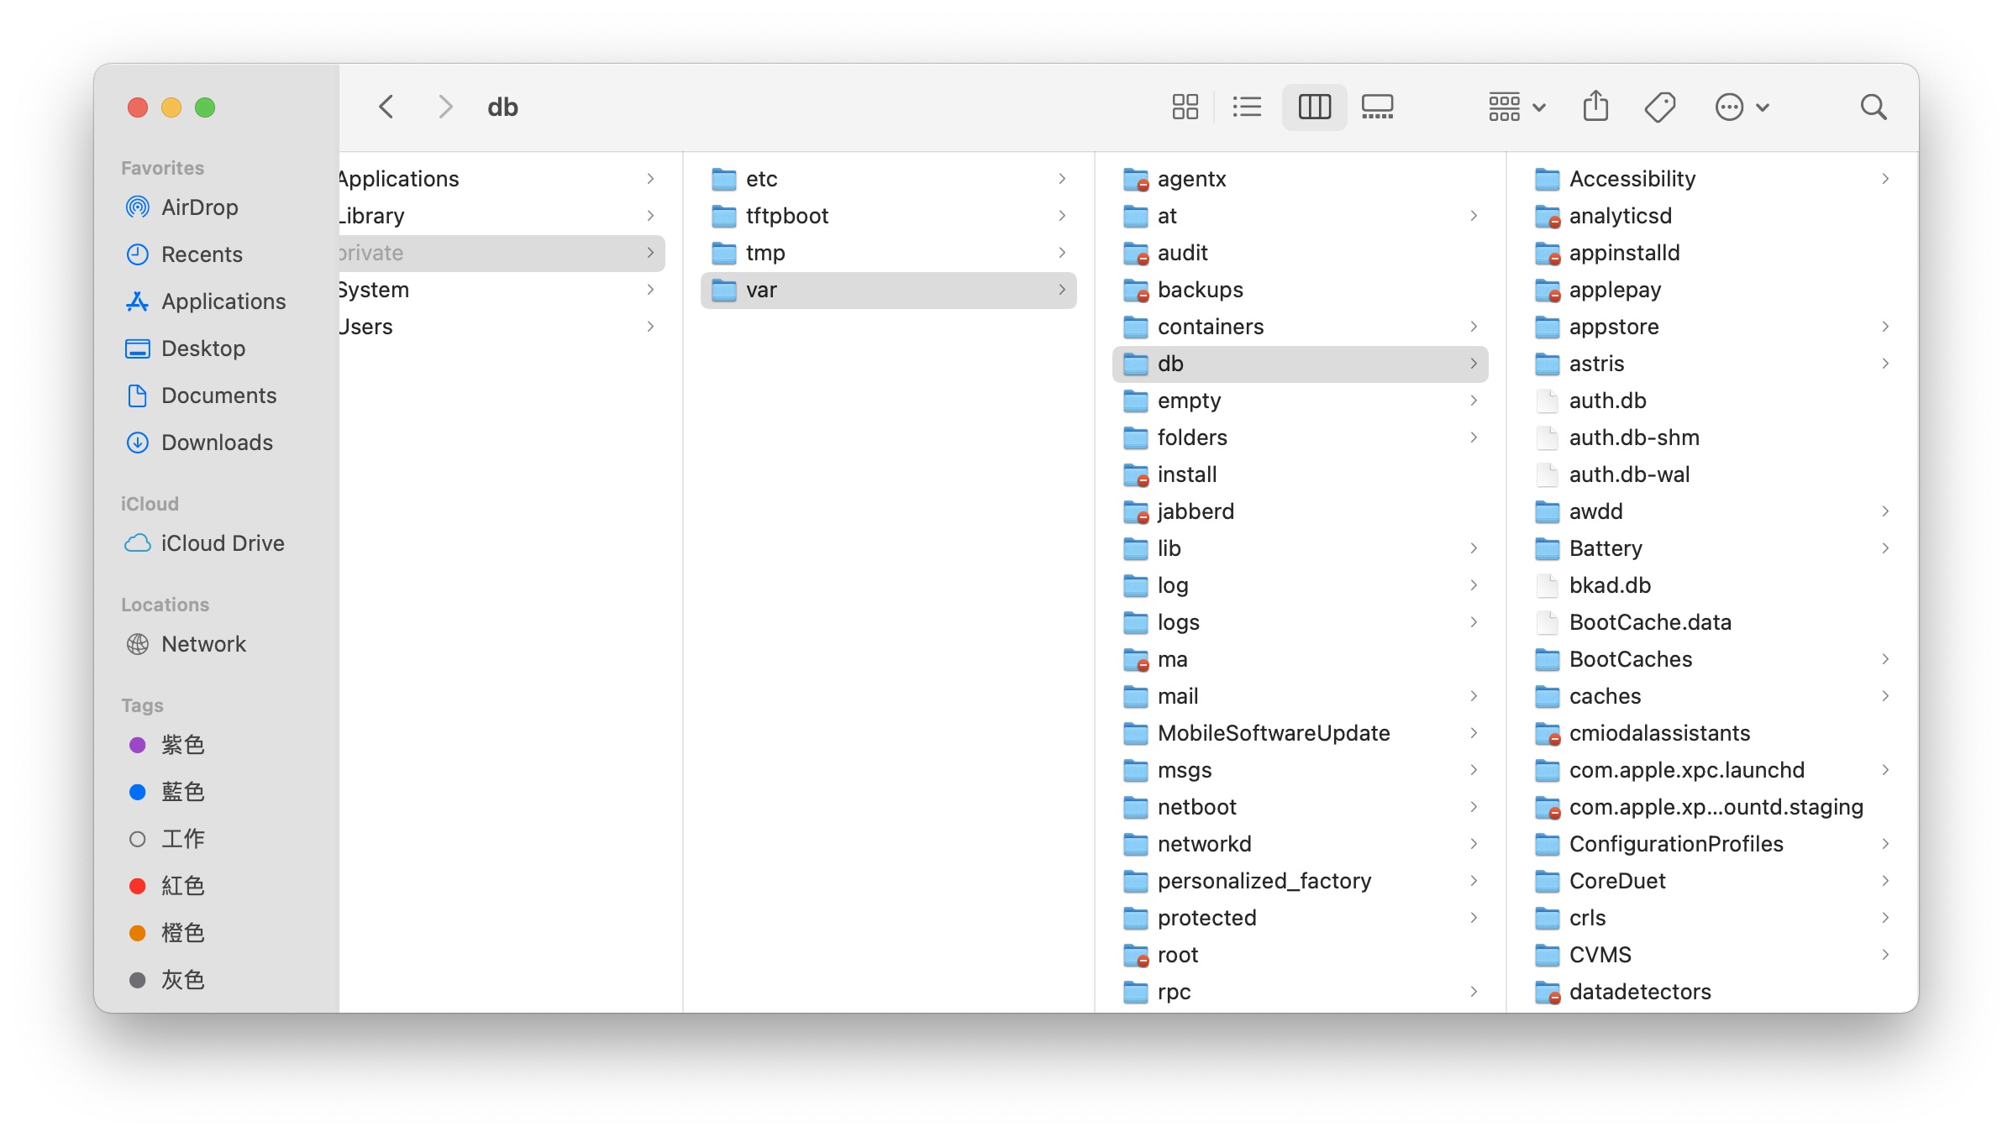Open the tmp folder

pyautogui.click(x=765, y=253)
